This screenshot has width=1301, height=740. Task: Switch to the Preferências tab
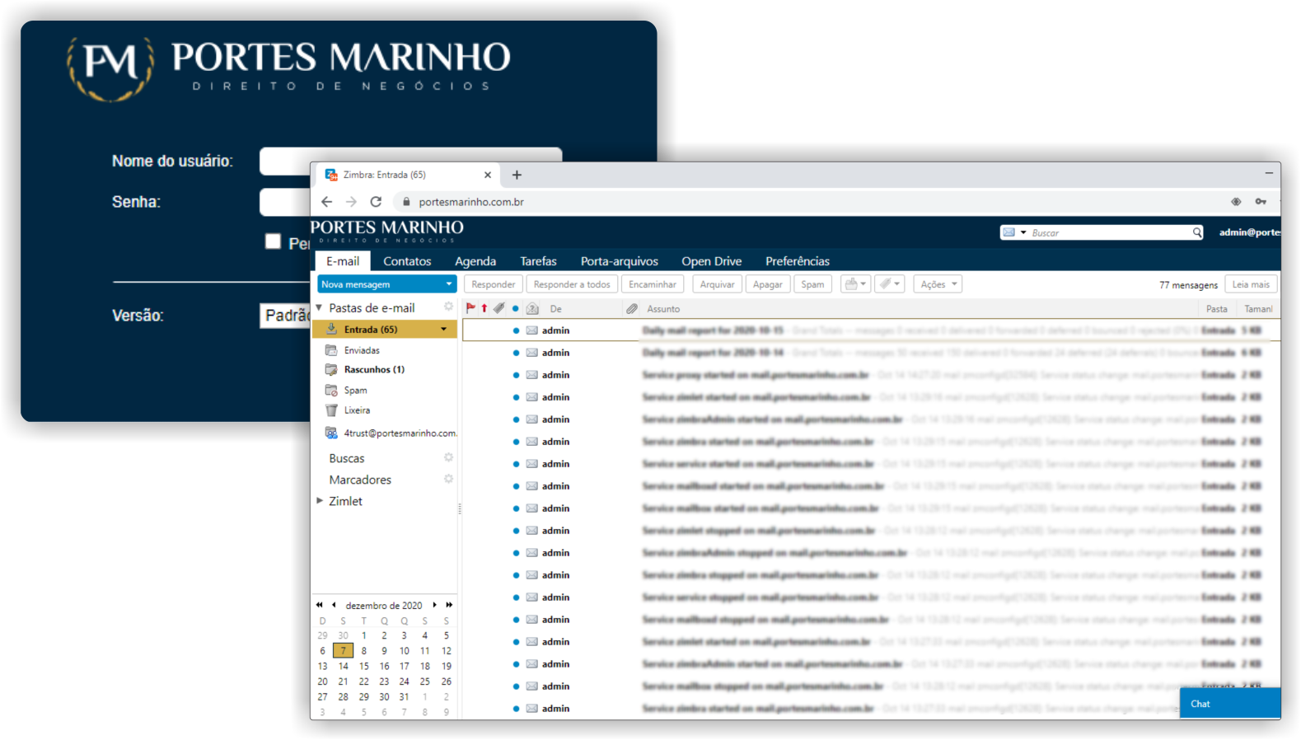(x=798, y=261)
